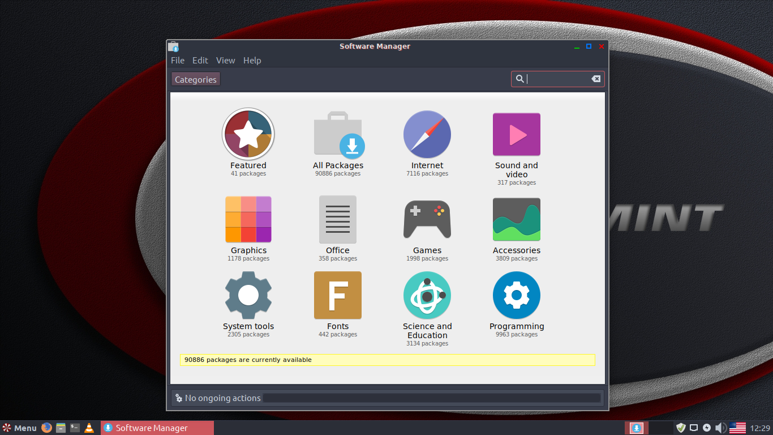Open the Programming category
Viewport: 773px width, 435px height.
click(517, 304)
